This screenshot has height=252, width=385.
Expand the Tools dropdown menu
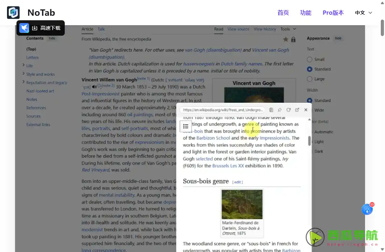click(288, 29)
